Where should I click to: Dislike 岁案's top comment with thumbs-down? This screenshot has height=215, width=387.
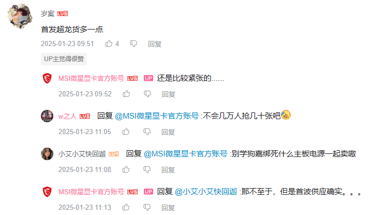(133, 44)
